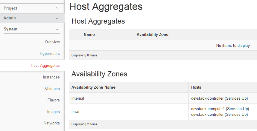Screen dimensions: 257x131
Task: Open Networks from the sidebar
Action: (52, 123)
